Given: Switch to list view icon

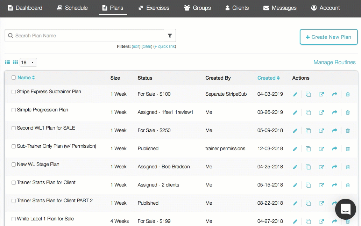Looking at the screenshot, I should point(7,63).
